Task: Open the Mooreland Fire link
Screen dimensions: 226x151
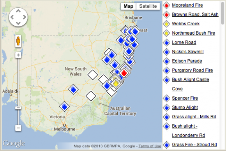Action: [187, 5]
